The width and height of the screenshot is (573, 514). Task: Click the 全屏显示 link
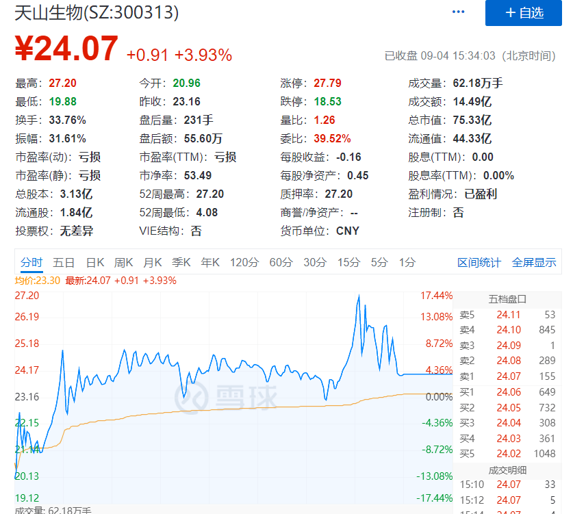click(x=534, y=262)
